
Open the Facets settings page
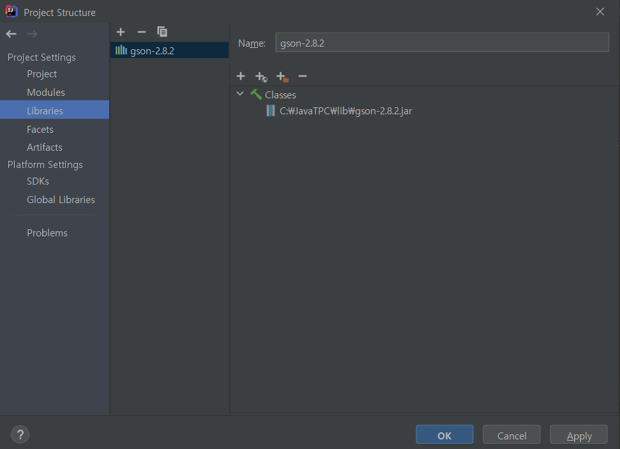click(40, 130)
